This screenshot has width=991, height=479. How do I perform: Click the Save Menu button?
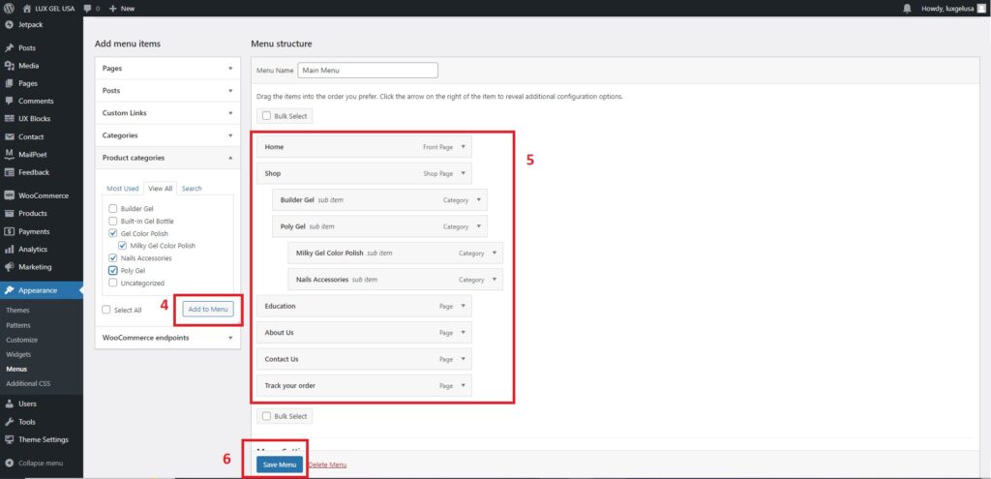[280, 464]
